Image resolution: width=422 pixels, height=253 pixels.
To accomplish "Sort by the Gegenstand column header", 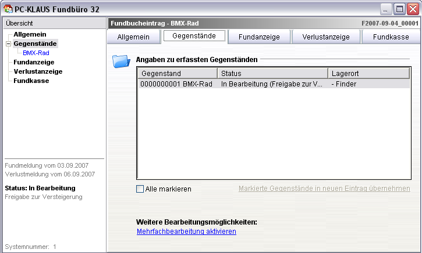I will [x=177, y=74].
